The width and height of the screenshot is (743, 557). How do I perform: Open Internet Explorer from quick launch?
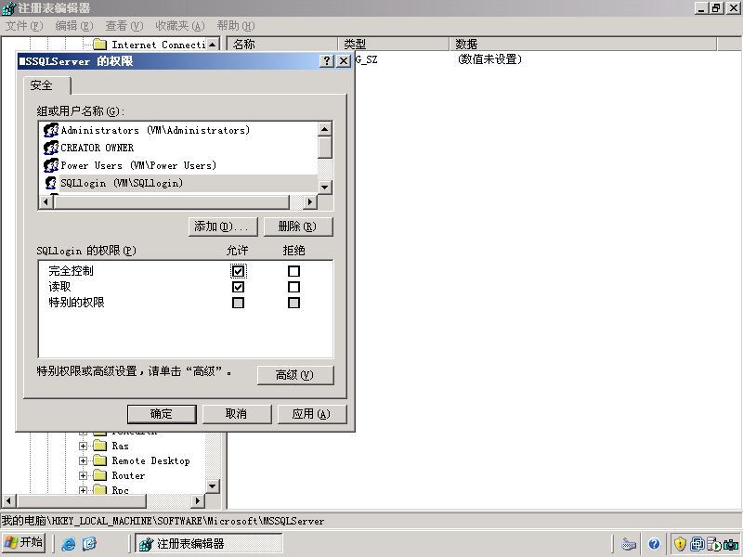[x=68, y=544]
